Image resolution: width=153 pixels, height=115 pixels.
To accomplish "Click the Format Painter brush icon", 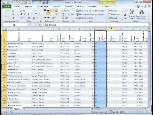I will point(13,18).
